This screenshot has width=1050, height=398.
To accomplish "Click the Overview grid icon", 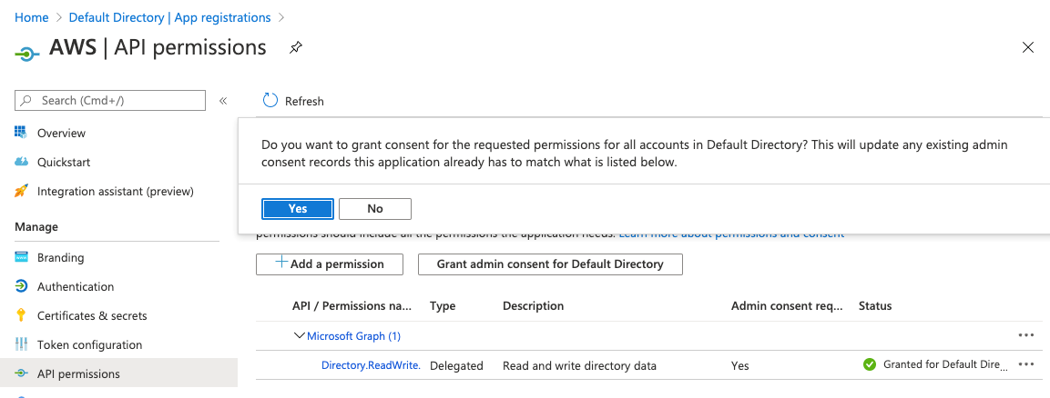I will 21,132.
